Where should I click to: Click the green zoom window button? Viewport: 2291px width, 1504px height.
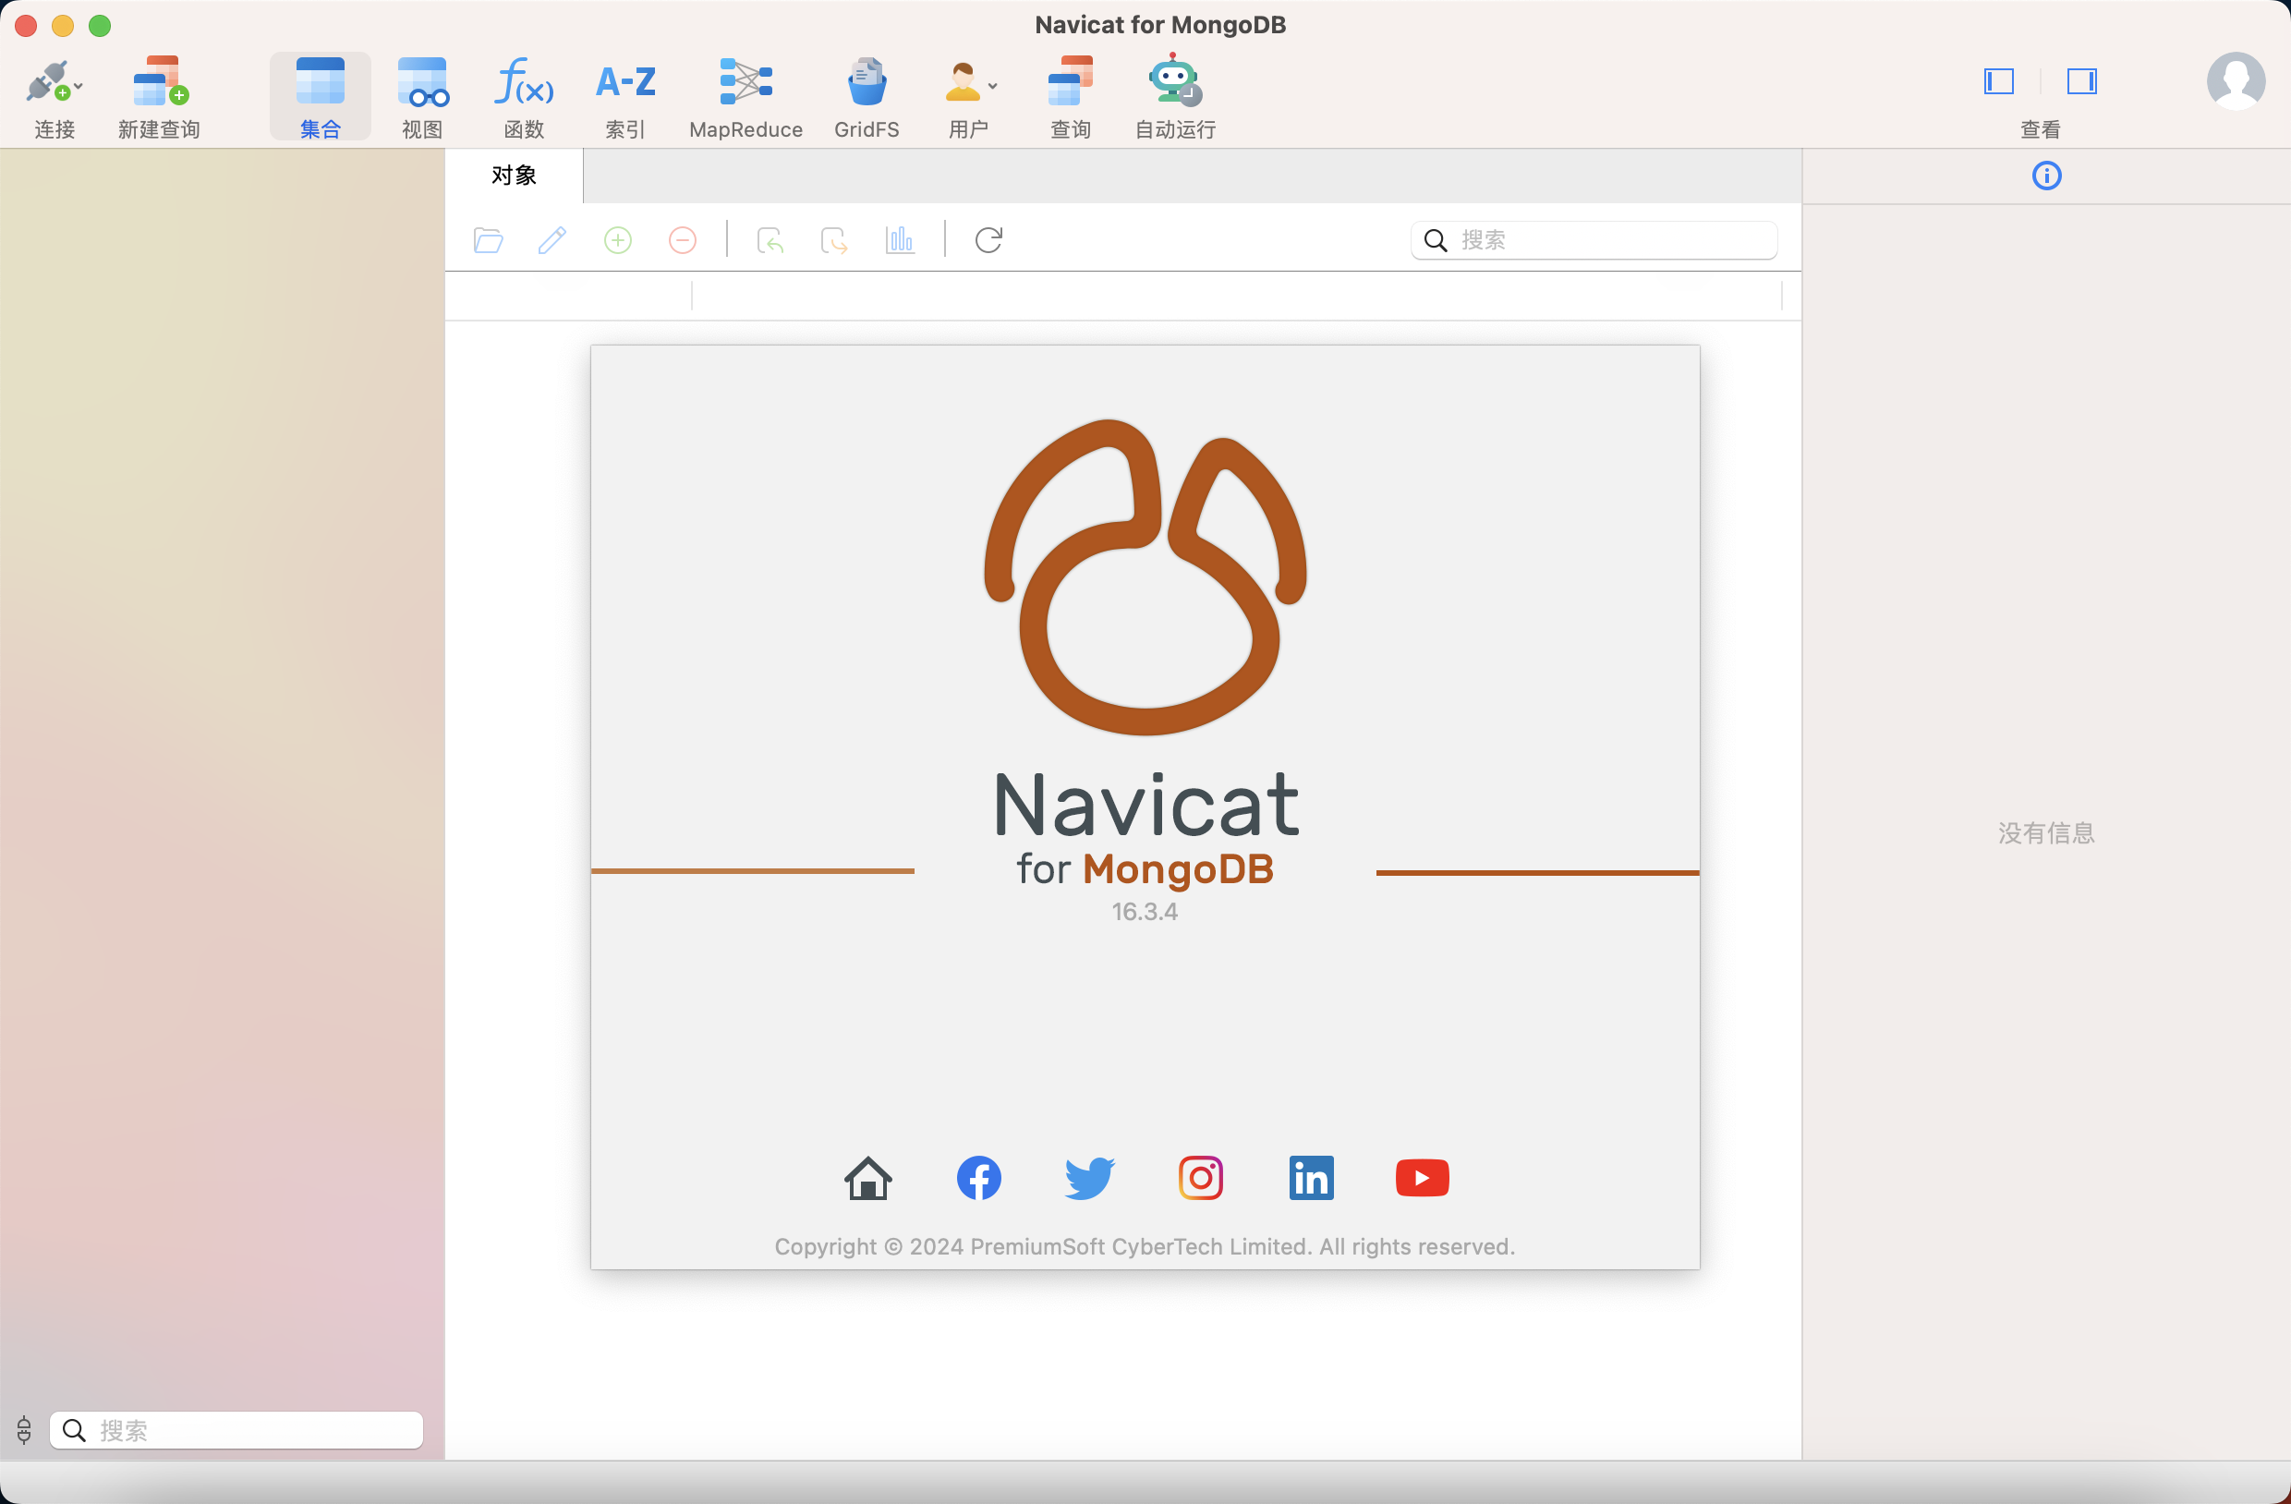click(100, 26)
